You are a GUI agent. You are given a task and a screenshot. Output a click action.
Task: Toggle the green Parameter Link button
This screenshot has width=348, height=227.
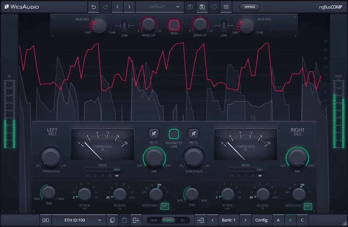click(174, 134)
